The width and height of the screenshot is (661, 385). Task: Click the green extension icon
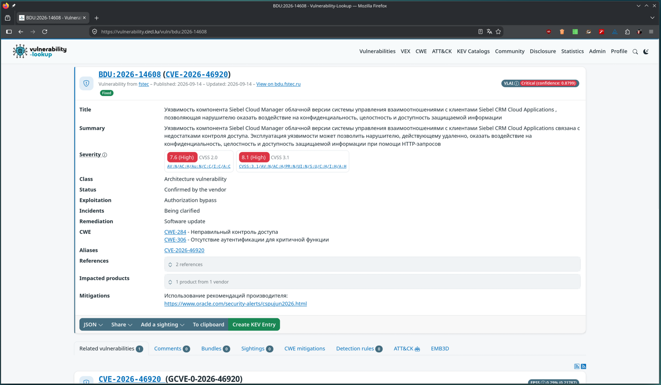[x=575, y=32]
